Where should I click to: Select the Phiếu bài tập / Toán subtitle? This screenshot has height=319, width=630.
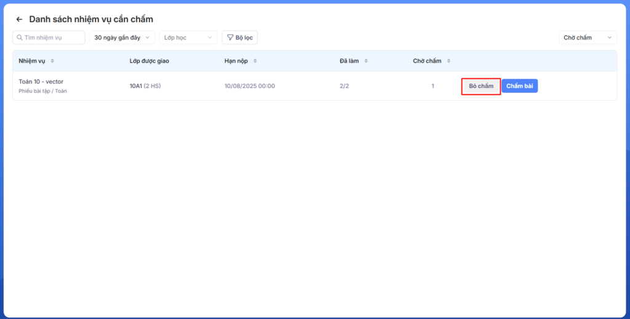tap(43, 91)
